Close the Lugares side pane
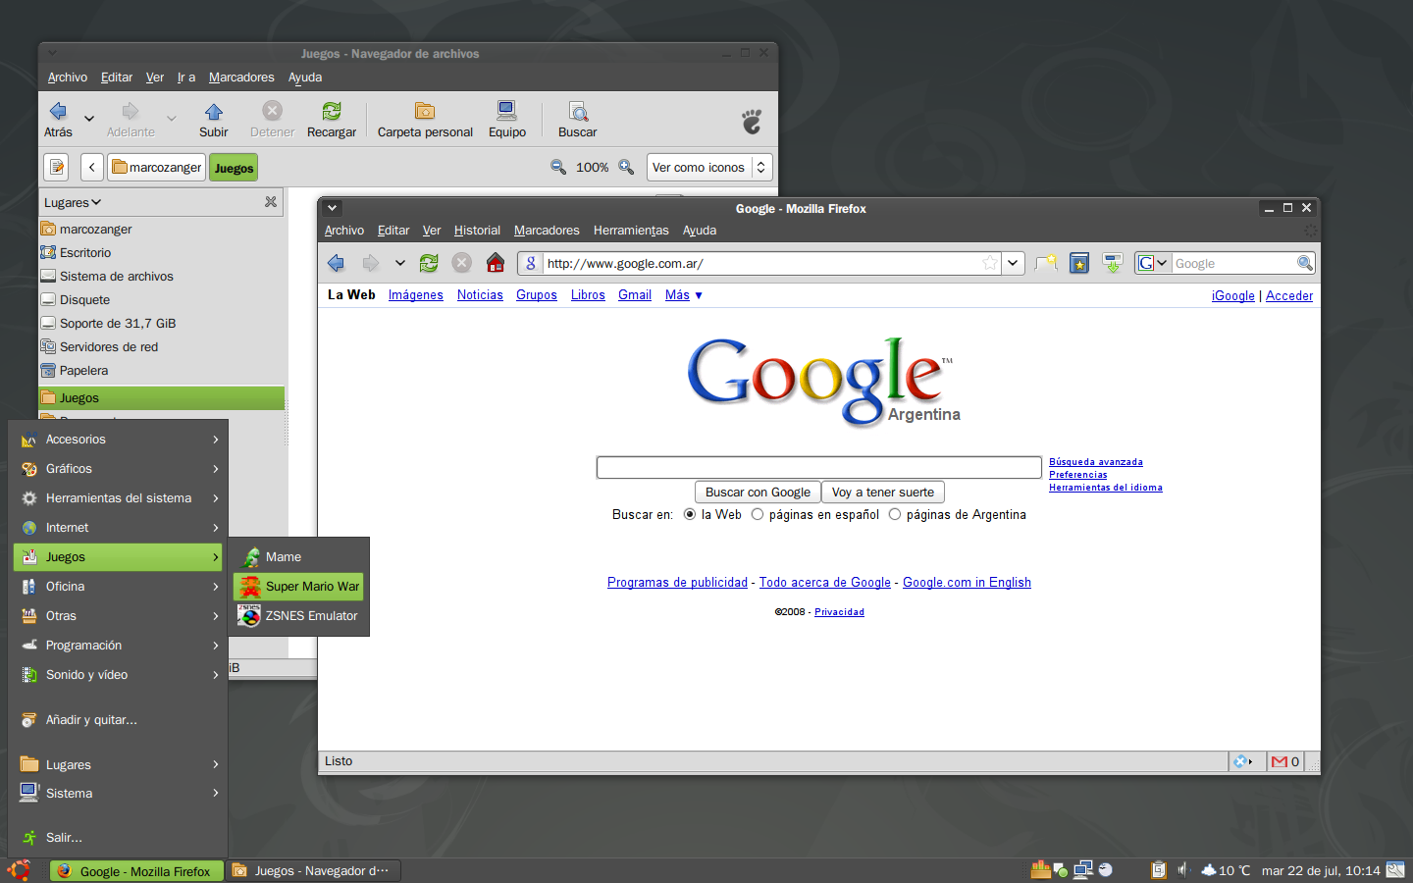 coord(271,202)
